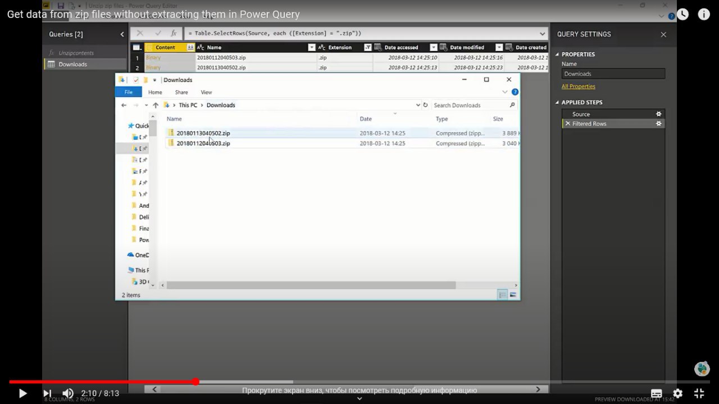Go up one folder level arrow
This screenshot has height=404, width=719.
[156, 105]
